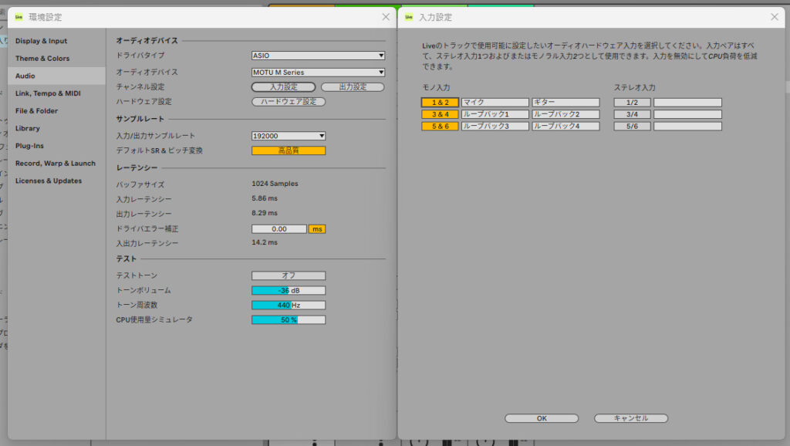Click the Live logo icon in 入力設定 title bar

[x=408, y=17]
